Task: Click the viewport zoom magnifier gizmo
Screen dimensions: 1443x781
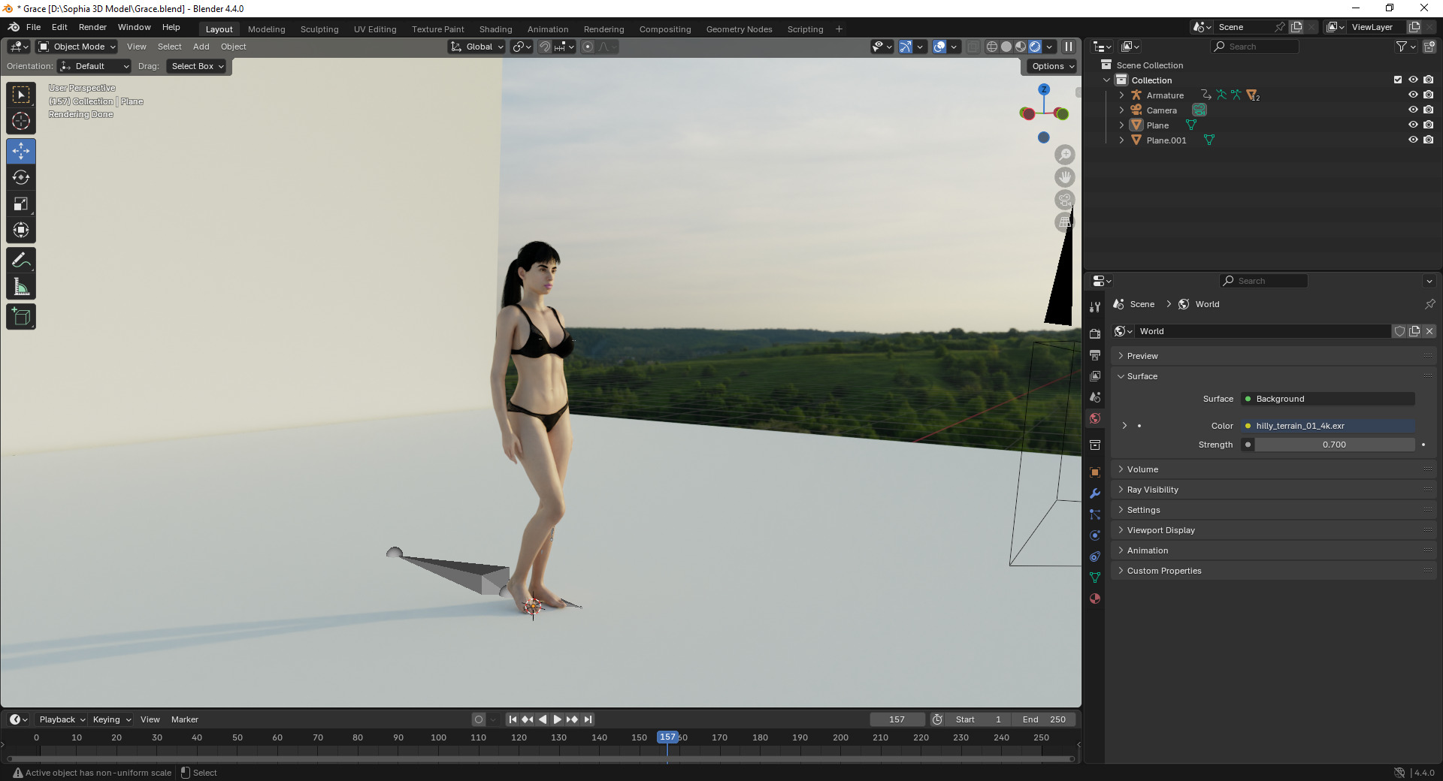Action: 1065,155
